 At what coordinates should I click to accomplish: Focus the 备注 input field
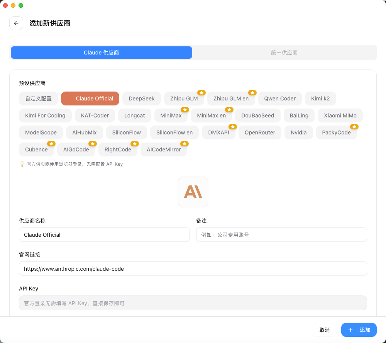point(281,234)
